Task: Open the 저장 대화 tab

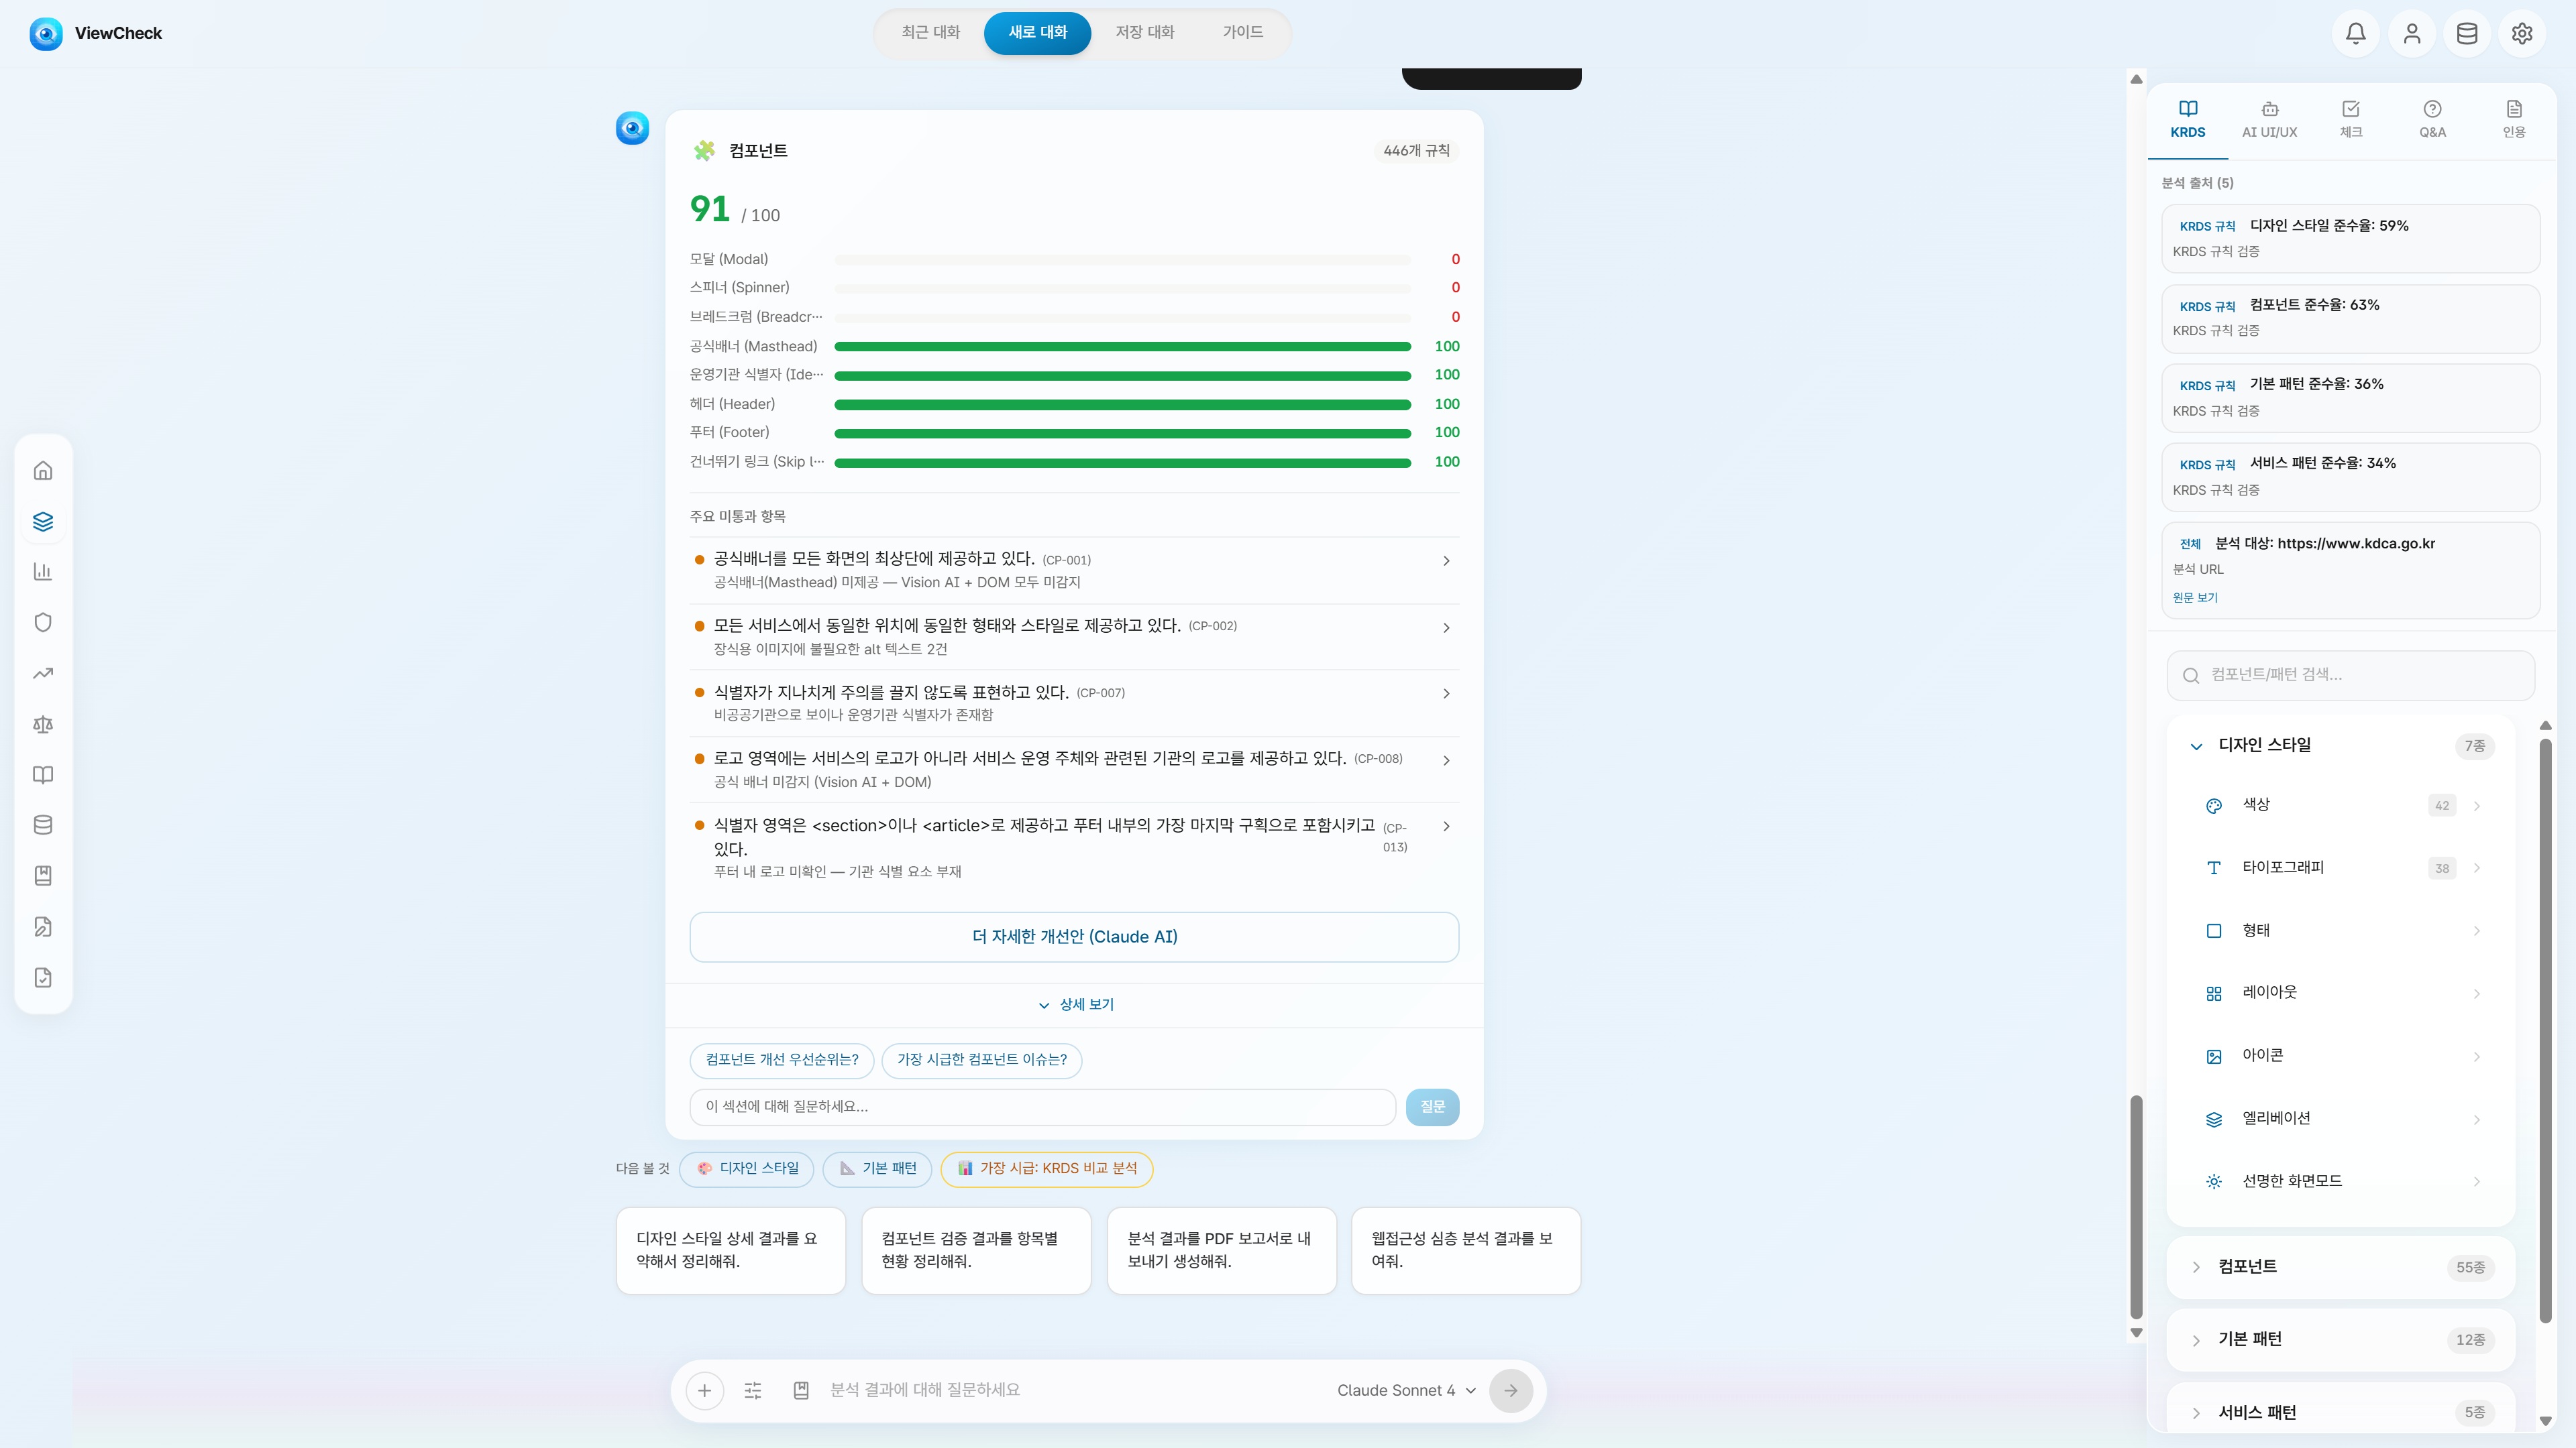Action: [1144, 33]
